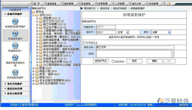Click the 细目号 input field
Image resolution: width=192 pixels, height=110 pixels.
106,32
